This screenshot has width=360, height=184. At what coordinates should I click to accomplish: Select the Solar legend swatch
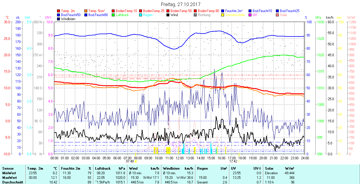point(278,15)
